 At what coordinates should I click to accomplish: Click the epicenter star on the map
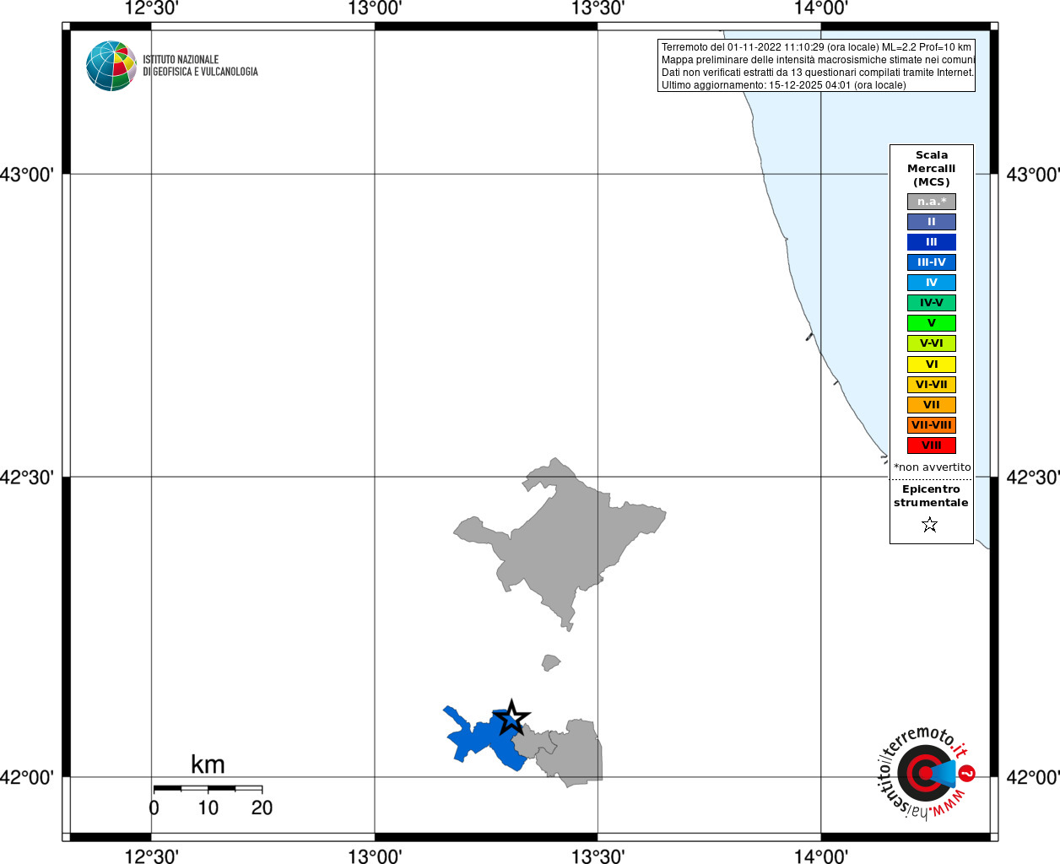[511, 718]
